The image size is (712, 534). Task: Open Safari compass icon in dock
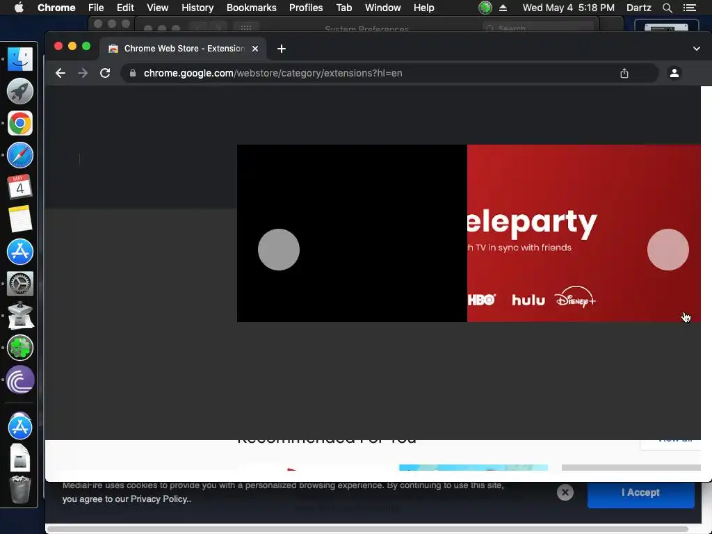tap(20, 155)
